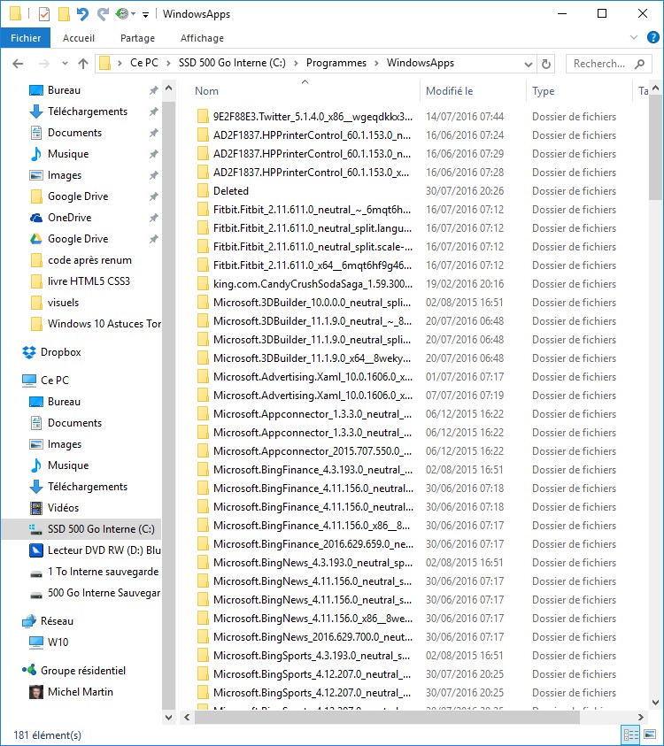664x746 pixels.
Task: Open Vidéos under Ce PC
Action: point(63,508)
